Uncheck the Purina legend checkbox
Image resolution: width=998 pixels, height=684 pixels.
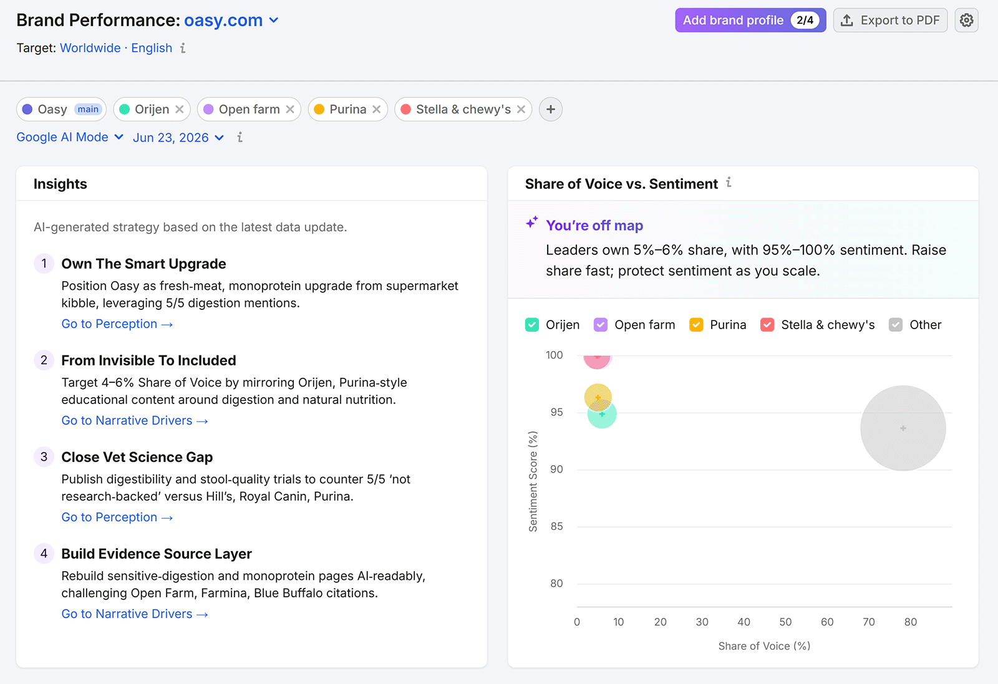(x=696, y=325)
